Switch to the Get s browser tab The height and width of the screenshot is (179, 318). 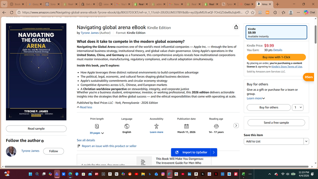pos(88,4)
